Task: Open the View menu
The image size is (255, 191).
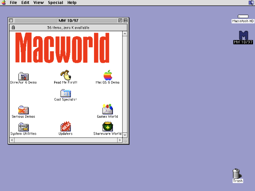Action: click(39, 3)
